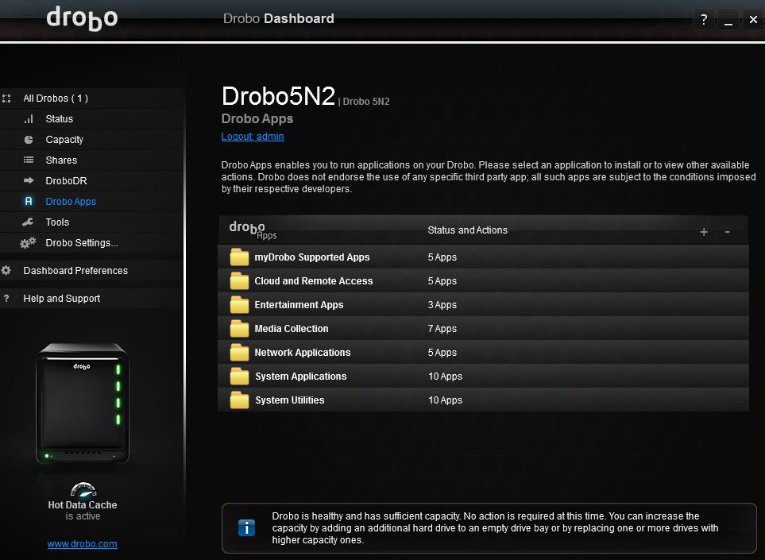Image resolution: width=765 pixels, height=560 pixels.
Task: Open Dashboard Preferences
Action: point(91,270)
